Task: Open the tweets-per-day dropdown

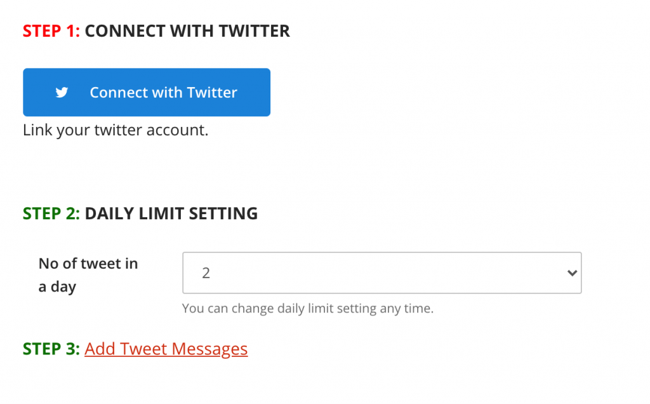Action: (x=381, y=273)
